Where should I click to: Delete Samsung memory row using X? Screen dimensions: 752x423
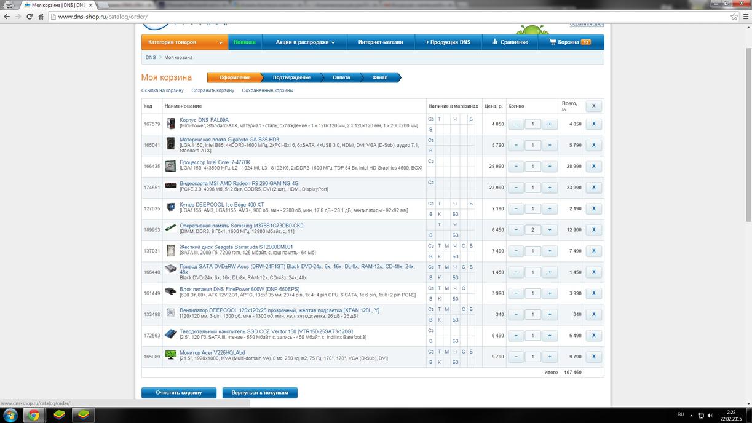(593, 230)
